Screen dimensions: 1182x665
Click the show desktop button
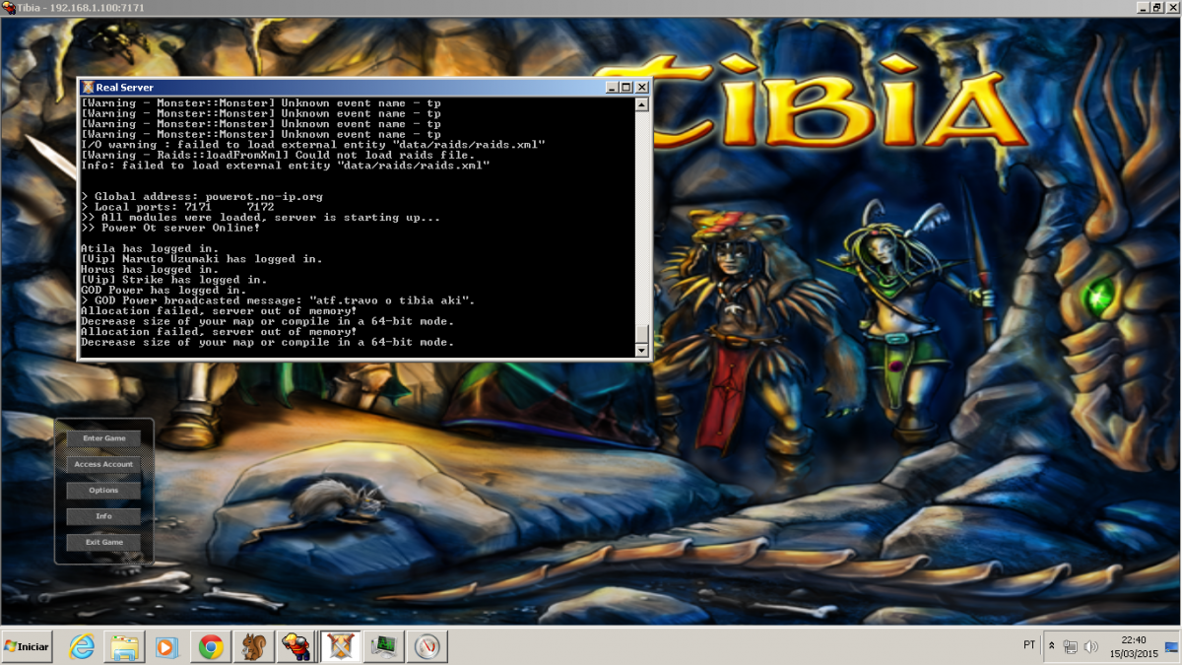coord(1172,646)
